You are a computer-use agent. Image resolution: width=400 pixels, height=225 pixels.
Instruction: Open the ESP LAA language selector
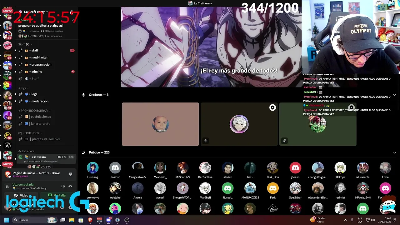click(360, 220)
